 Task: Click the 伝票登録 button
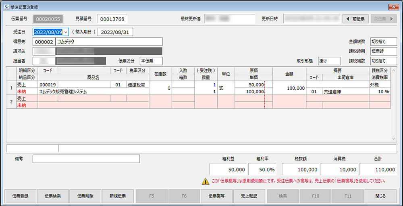tap(20, 196)
